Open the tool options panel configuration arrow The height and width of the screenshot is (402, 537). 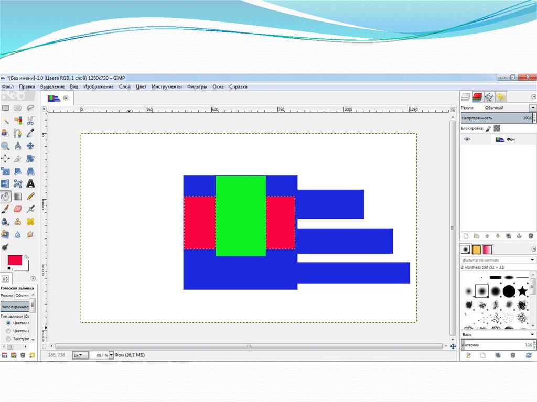point(33,278)
